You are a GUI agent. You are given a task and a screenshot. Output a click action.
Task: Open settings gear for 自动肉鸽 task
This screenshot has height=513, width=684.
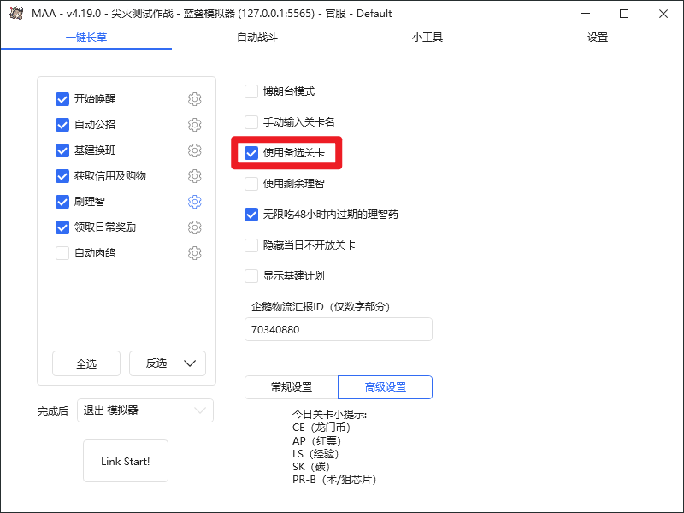point(194,253)
